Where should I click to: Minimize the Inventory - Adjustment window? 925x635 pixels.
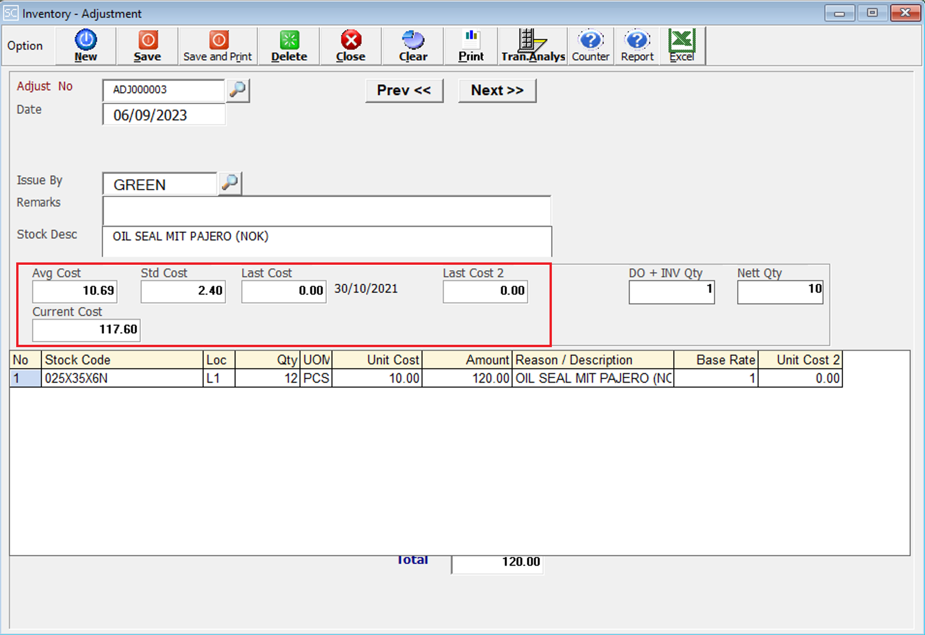click(839, 13)
